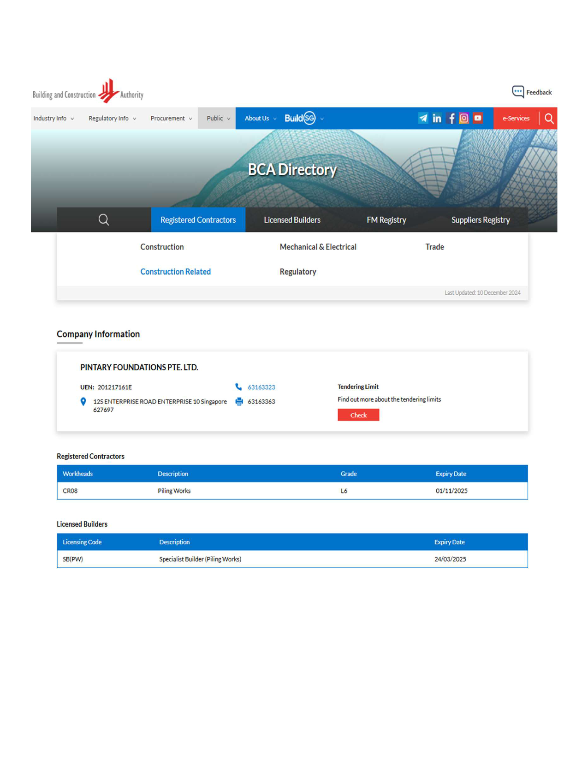Screen dimensions: 588x761
Task: Click the Building and Construction Authority logo
Action: tap(88, 91)
